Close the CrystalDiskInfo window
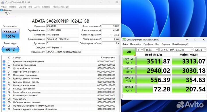 (117, 2)
